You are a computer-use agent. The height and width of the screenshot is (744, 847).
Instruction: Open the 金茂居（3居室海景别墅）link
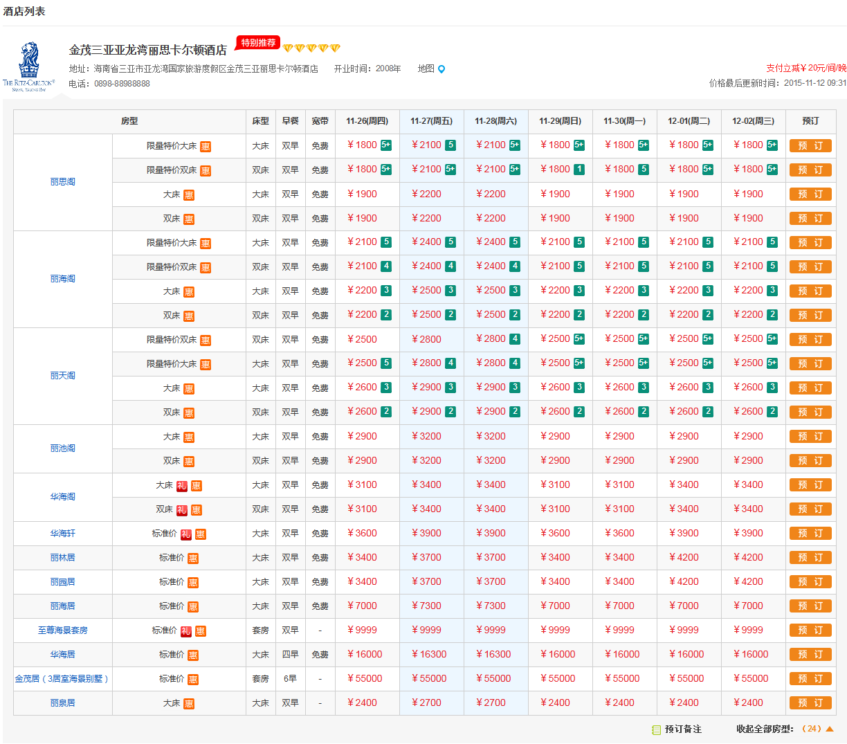(62, 679)
